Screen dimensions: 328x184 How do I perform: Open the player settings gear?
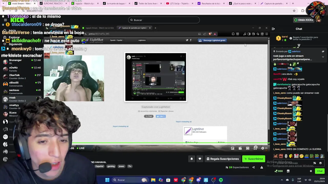tap(262, 148)
